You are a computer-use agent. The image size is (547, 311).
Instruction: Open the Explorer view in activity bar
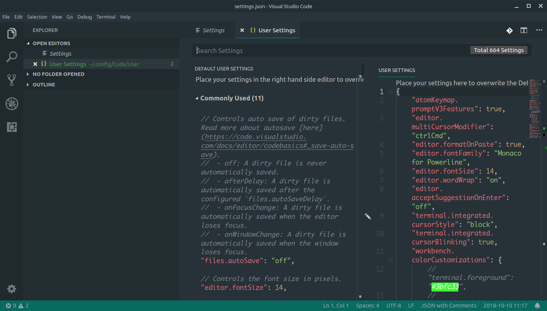click(12, 33)
